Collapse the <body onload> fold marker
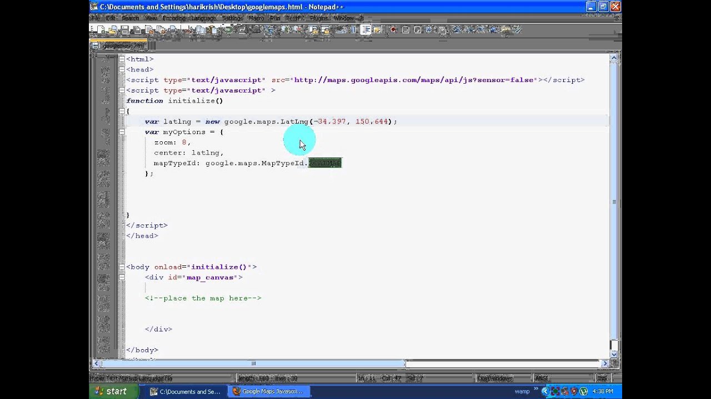The image size is (711, 399). [x=122, y=267]
